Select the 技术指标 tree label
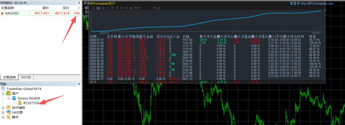345x125 pixels. point(18,108)
